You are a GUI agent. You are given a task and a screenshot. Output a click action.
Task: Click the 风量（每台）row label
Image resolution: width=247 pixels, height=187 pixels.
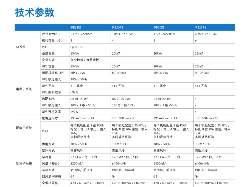pos(51,163)
